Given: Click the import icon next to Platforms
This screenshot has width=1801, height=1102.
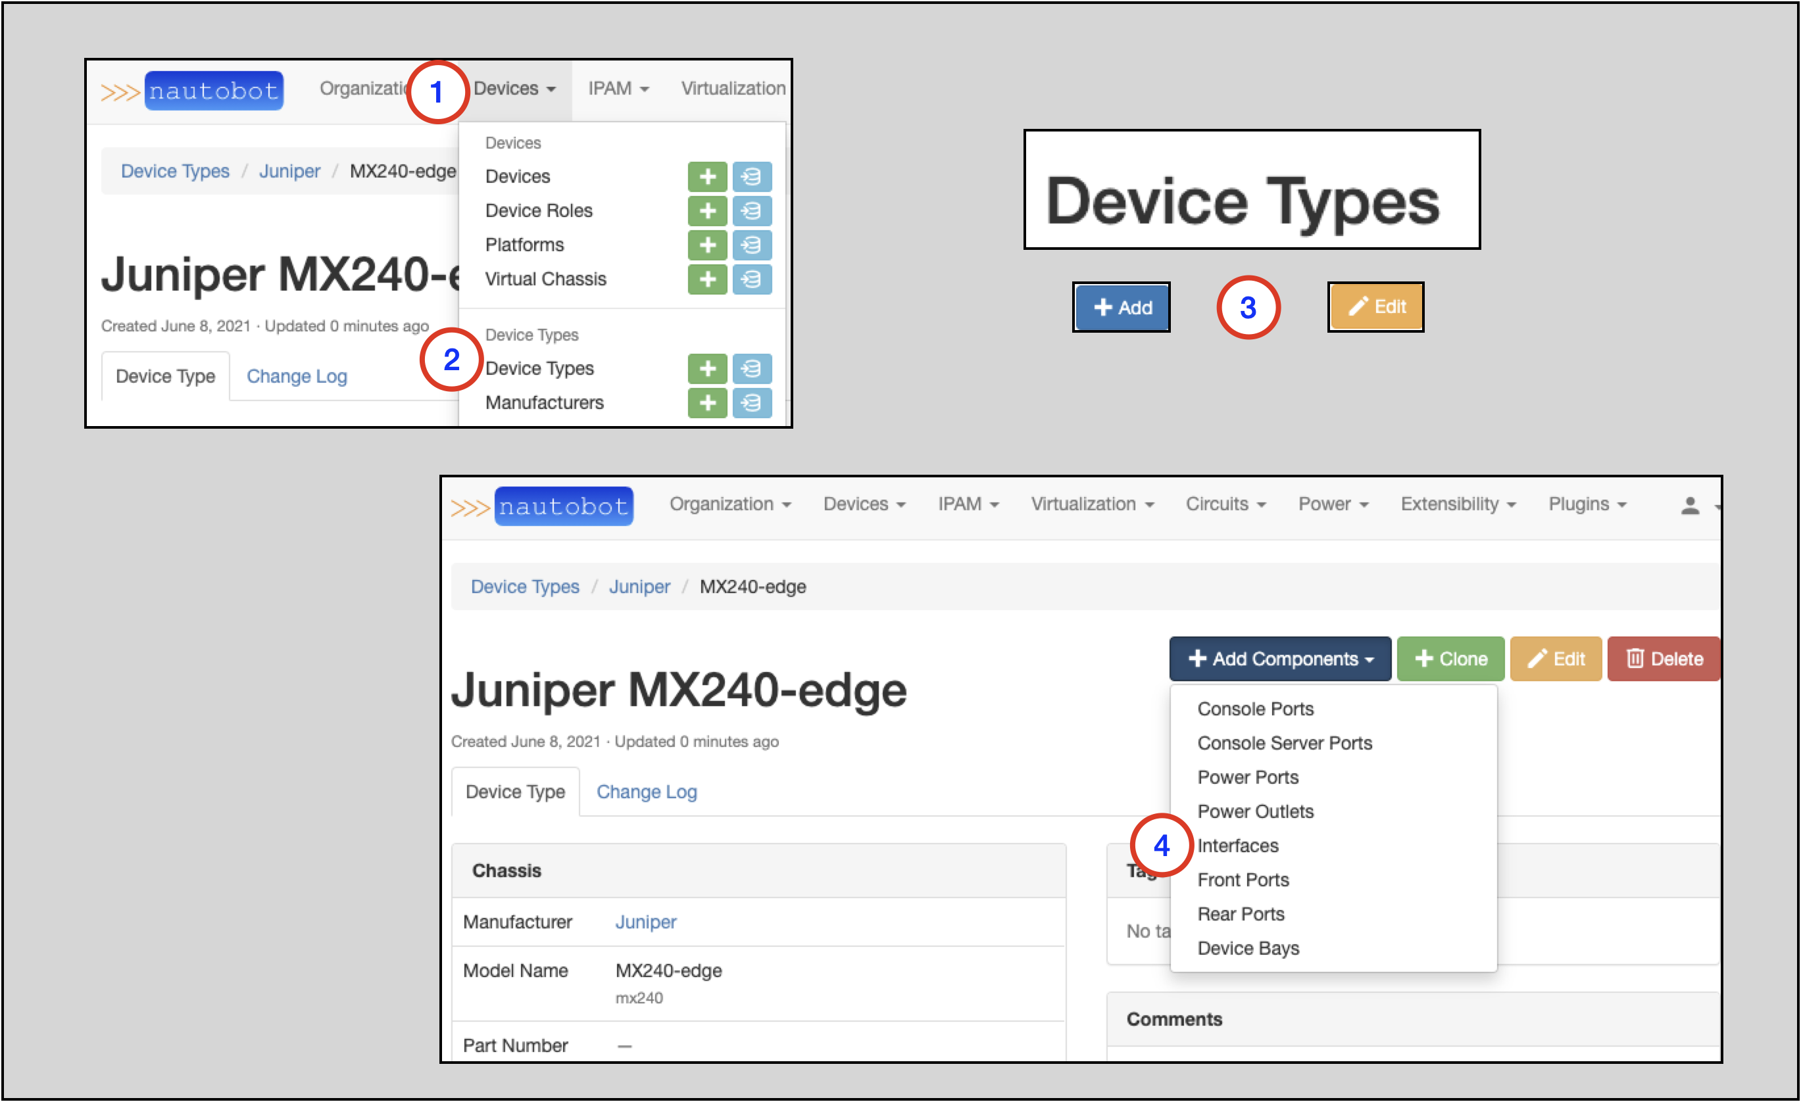Looking at the screenshot, I should pyautogui.click(x=752, y=245).
